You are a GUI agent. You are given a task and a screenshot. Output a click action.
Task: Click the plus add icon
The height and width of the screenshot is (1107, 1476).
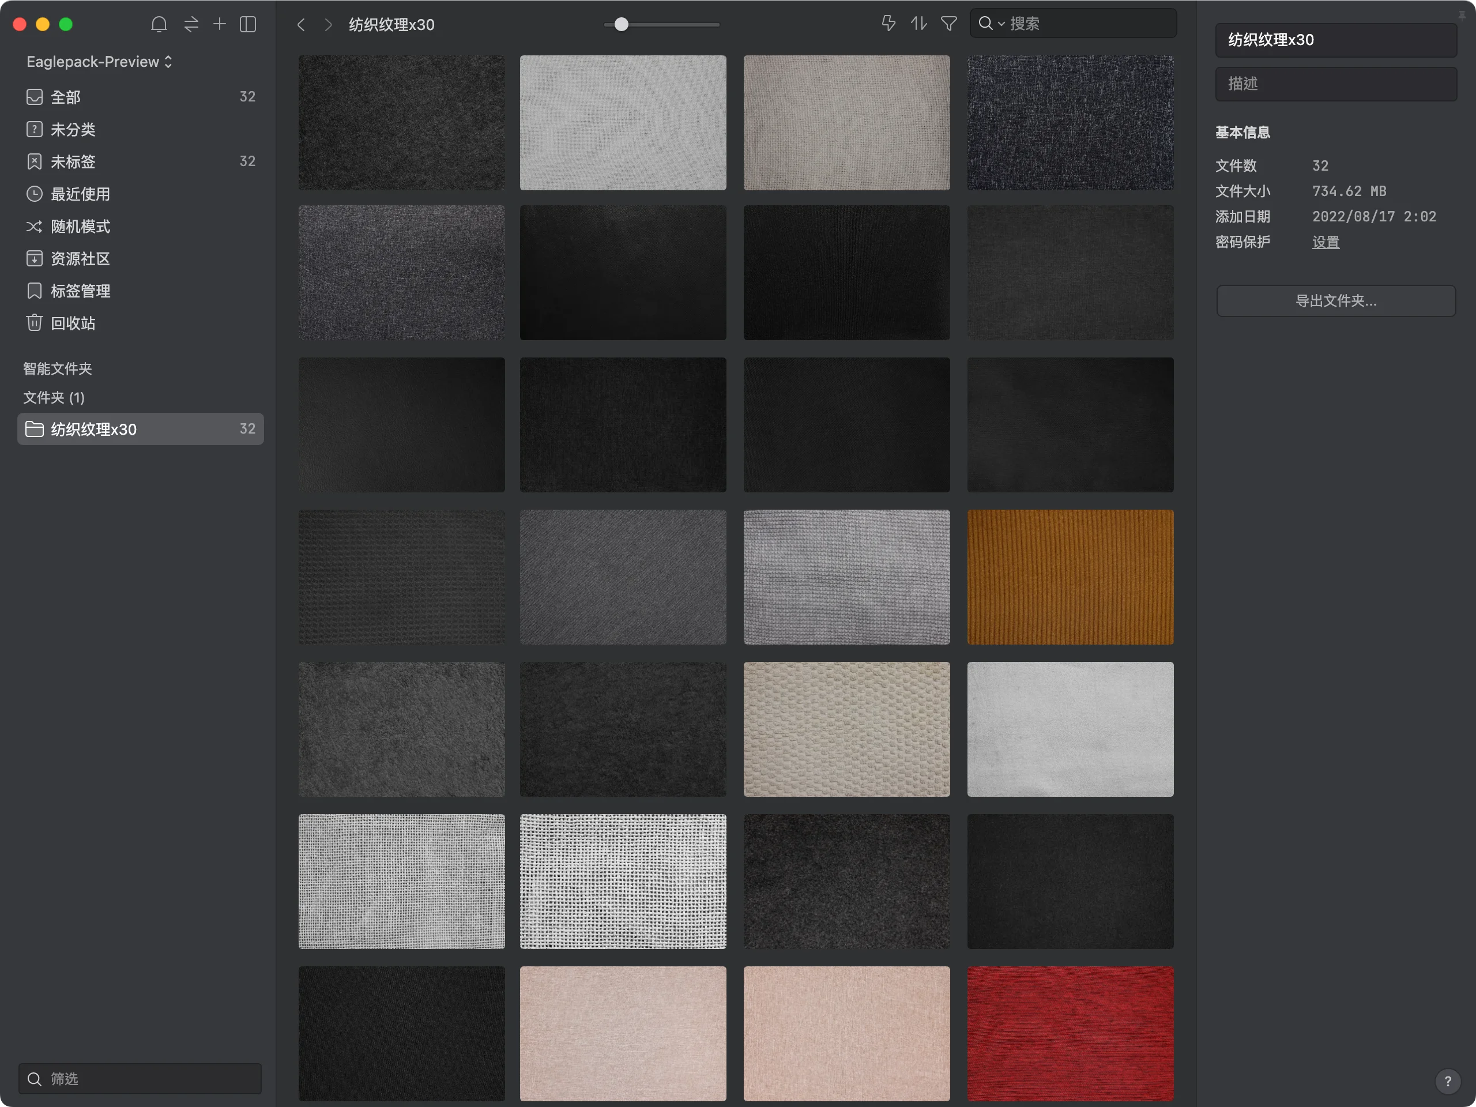[x=220, y=25]
